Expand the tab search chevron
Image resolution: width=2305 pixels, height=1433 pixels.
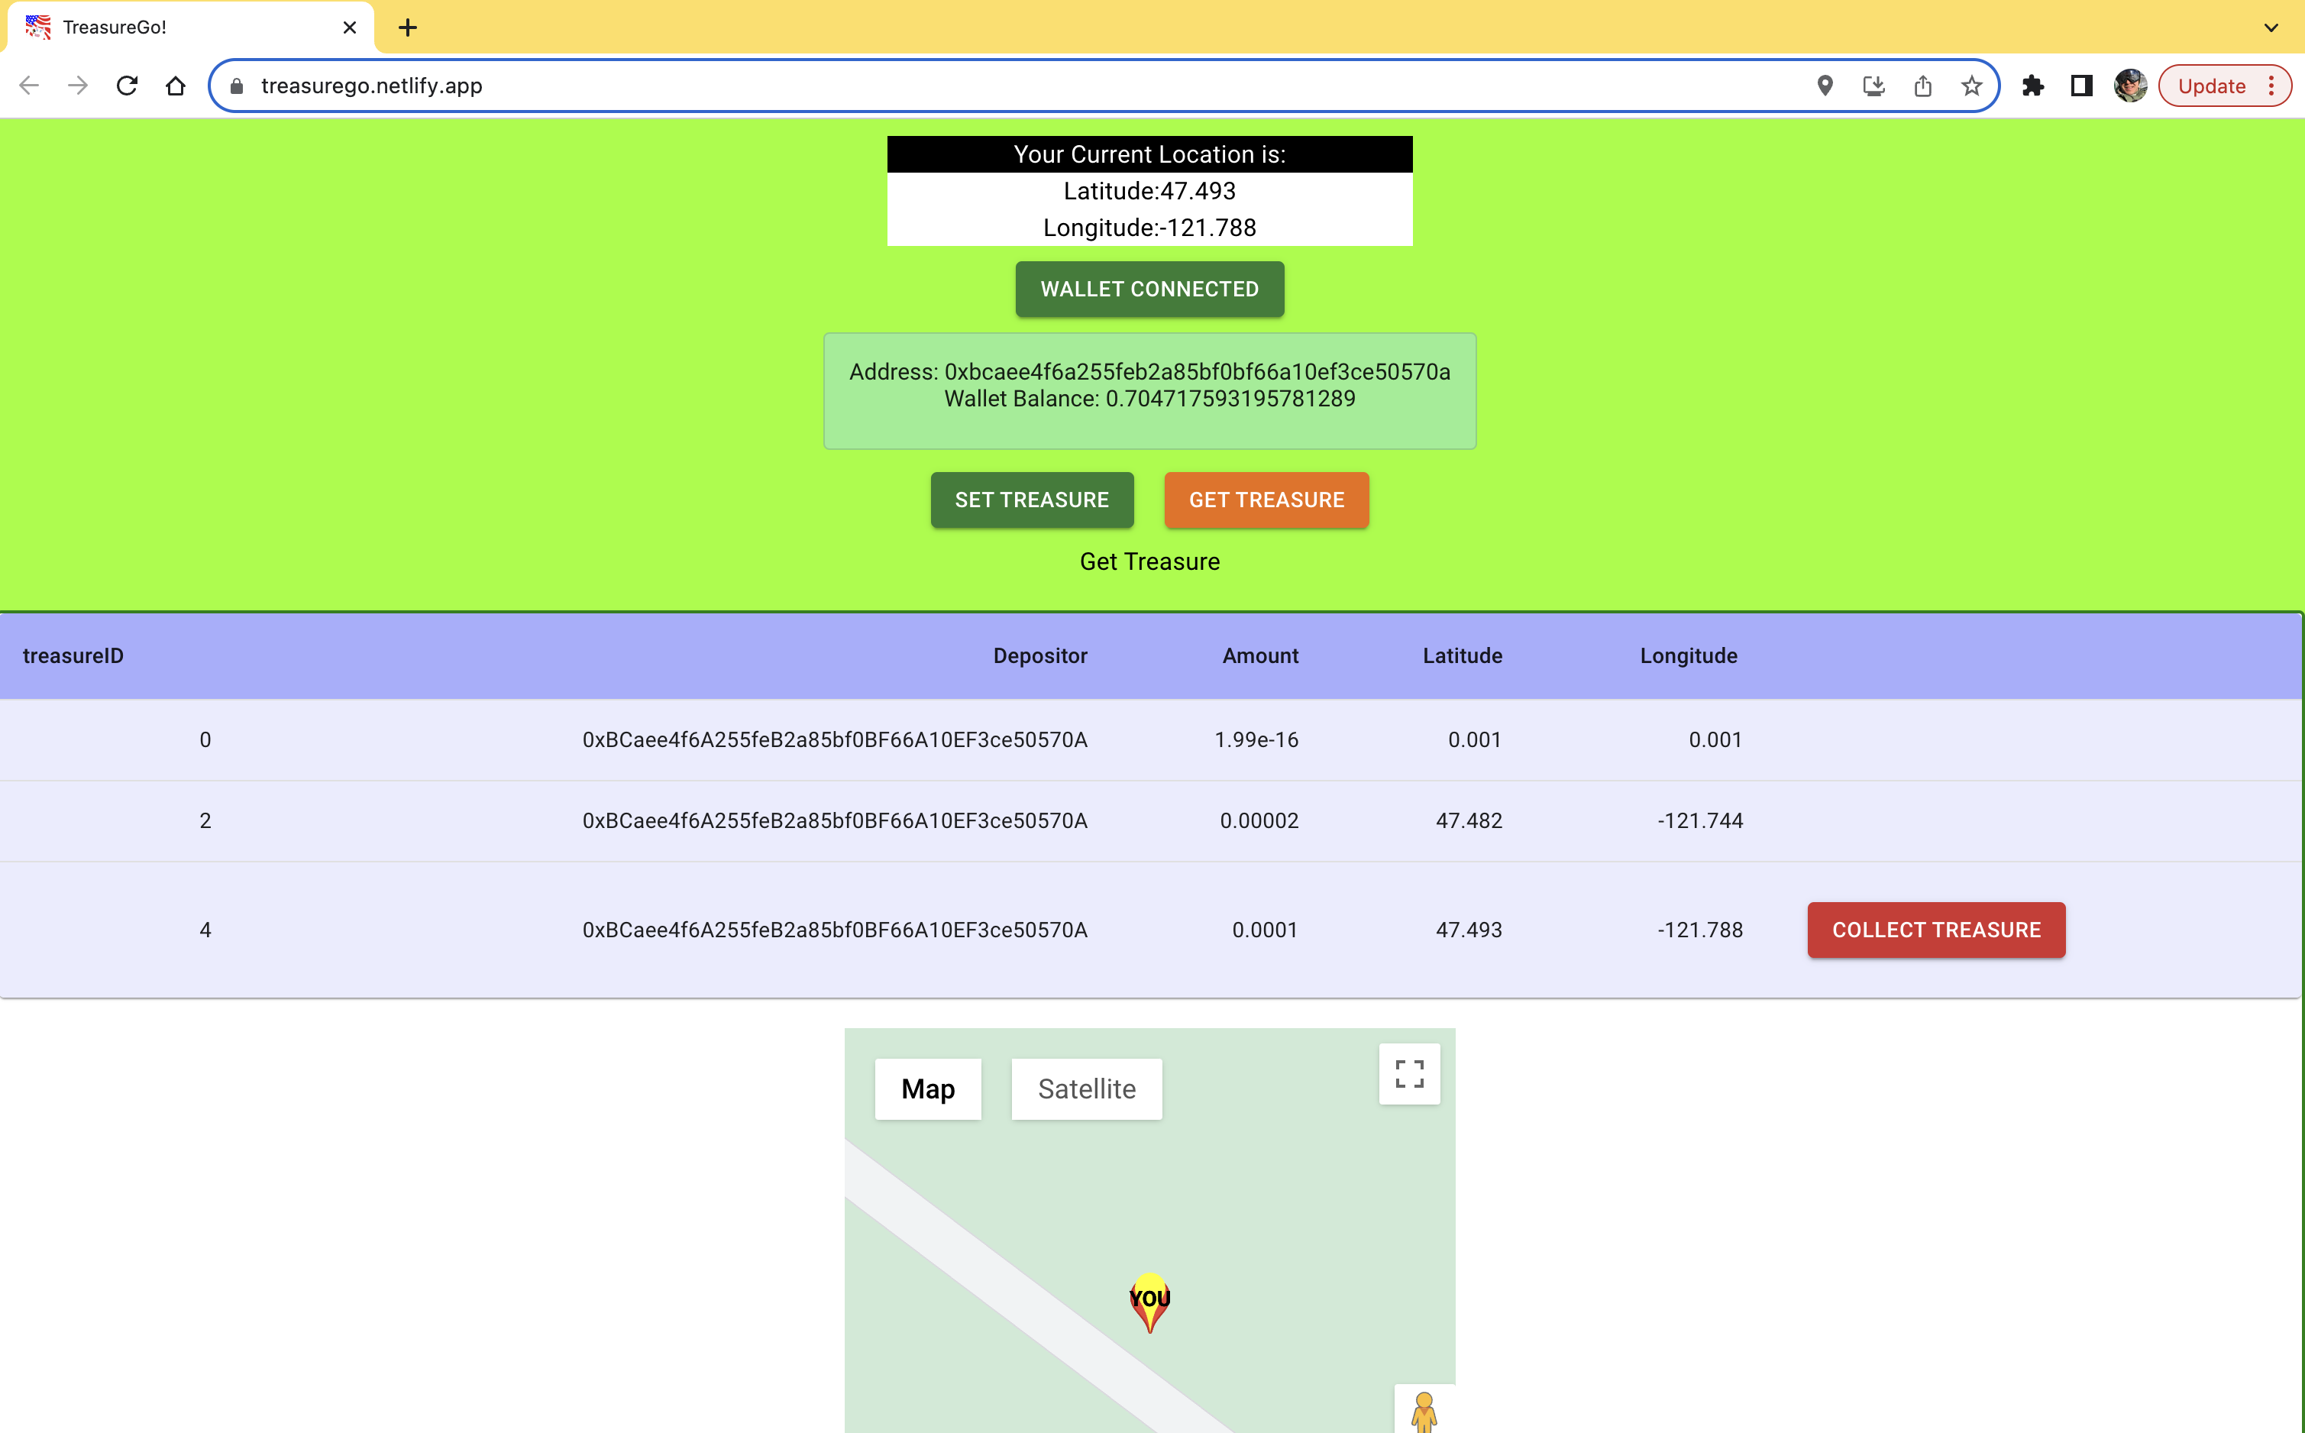[x=2271, y=27]
